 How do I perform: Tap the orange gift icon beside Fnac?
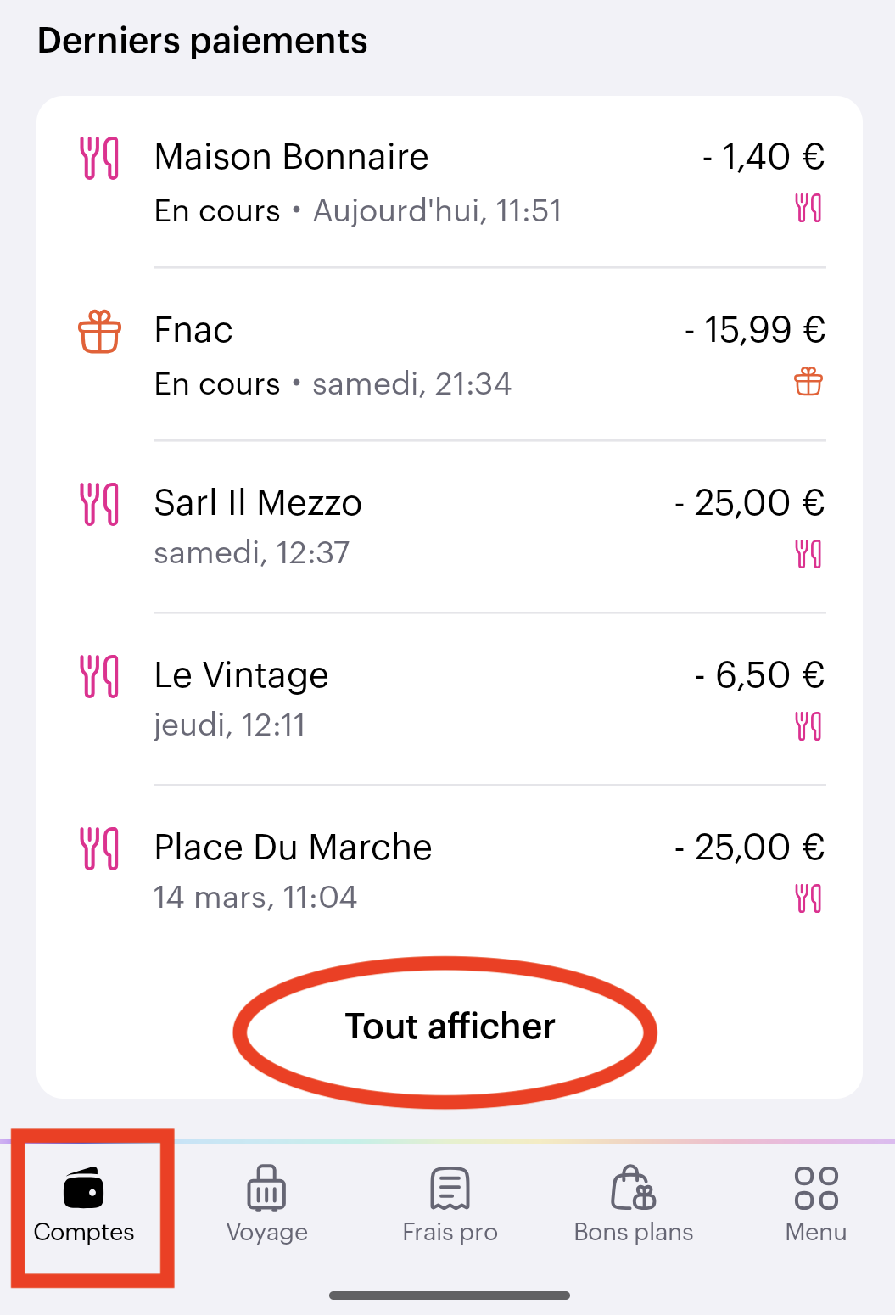(99, 332)
